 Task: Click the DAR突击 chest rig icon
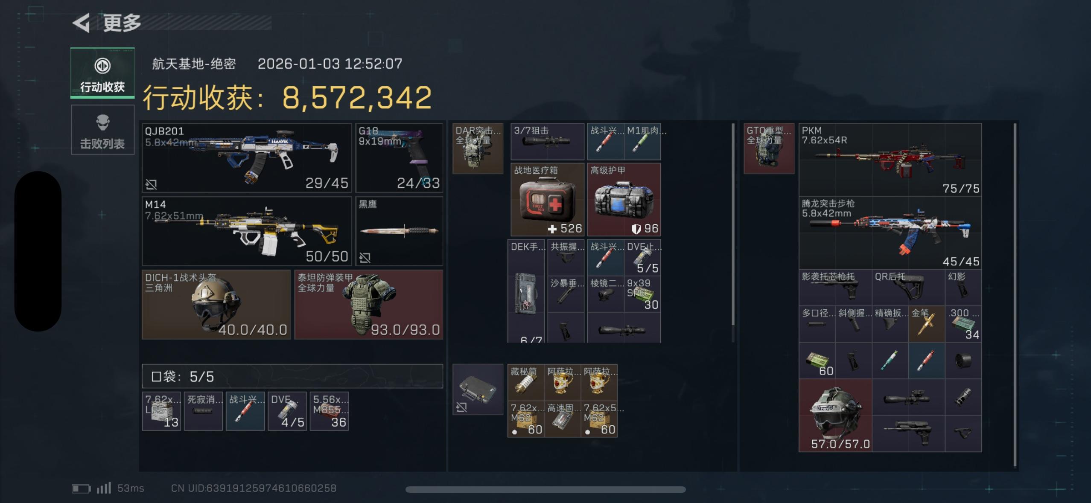coord(478,148)
